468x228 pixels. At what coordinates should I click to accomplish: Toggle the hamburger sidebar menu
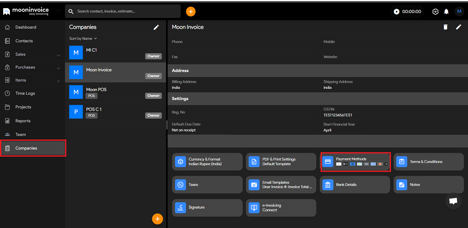pos(58,11)
